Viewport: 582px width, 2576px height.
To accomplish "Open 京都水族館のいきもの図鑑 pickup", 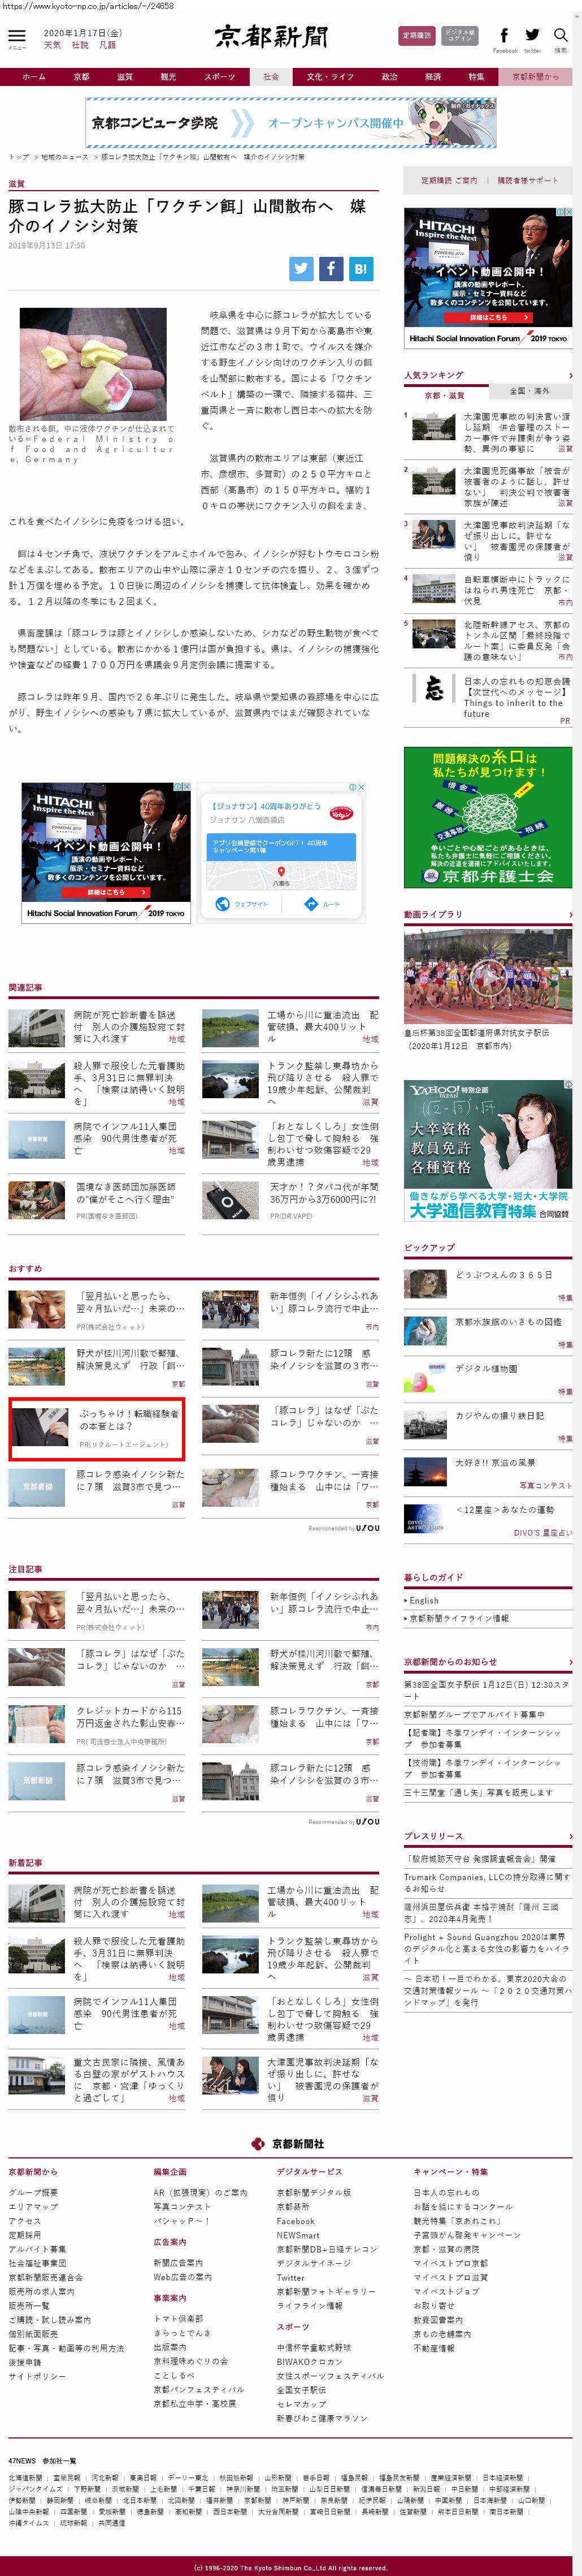I will 508,1322.
